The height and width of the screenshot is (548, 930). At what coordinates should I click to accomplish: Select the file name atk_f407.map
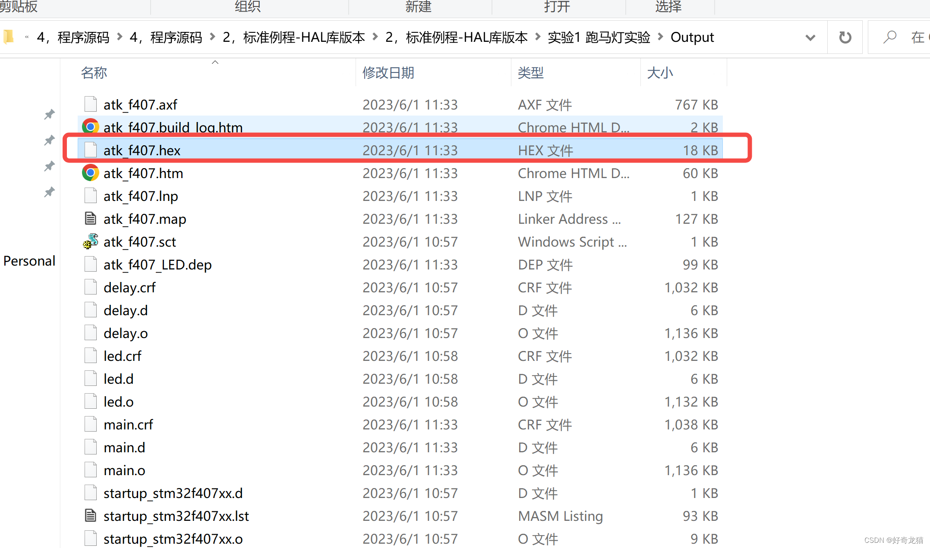(145, 219)
